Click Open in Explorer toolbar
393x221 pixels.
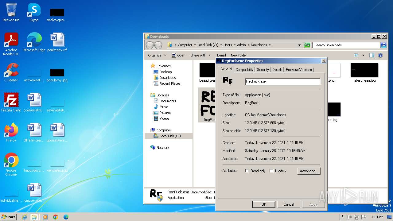pos(178,55)
